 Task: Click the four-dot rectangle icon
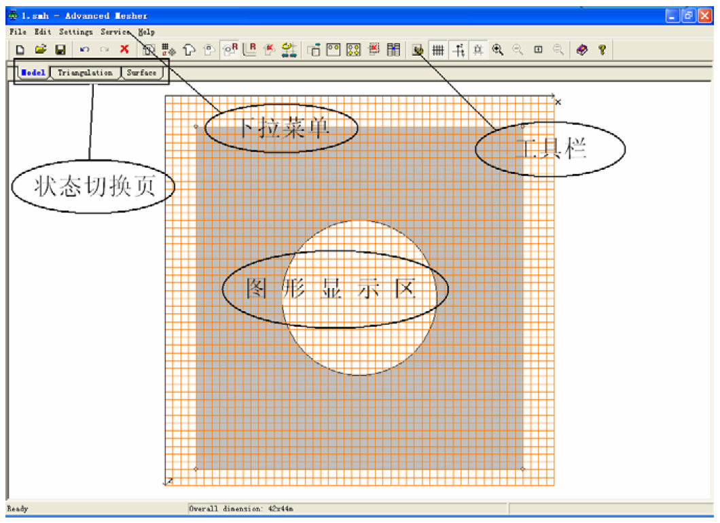[x=354, y=50]
